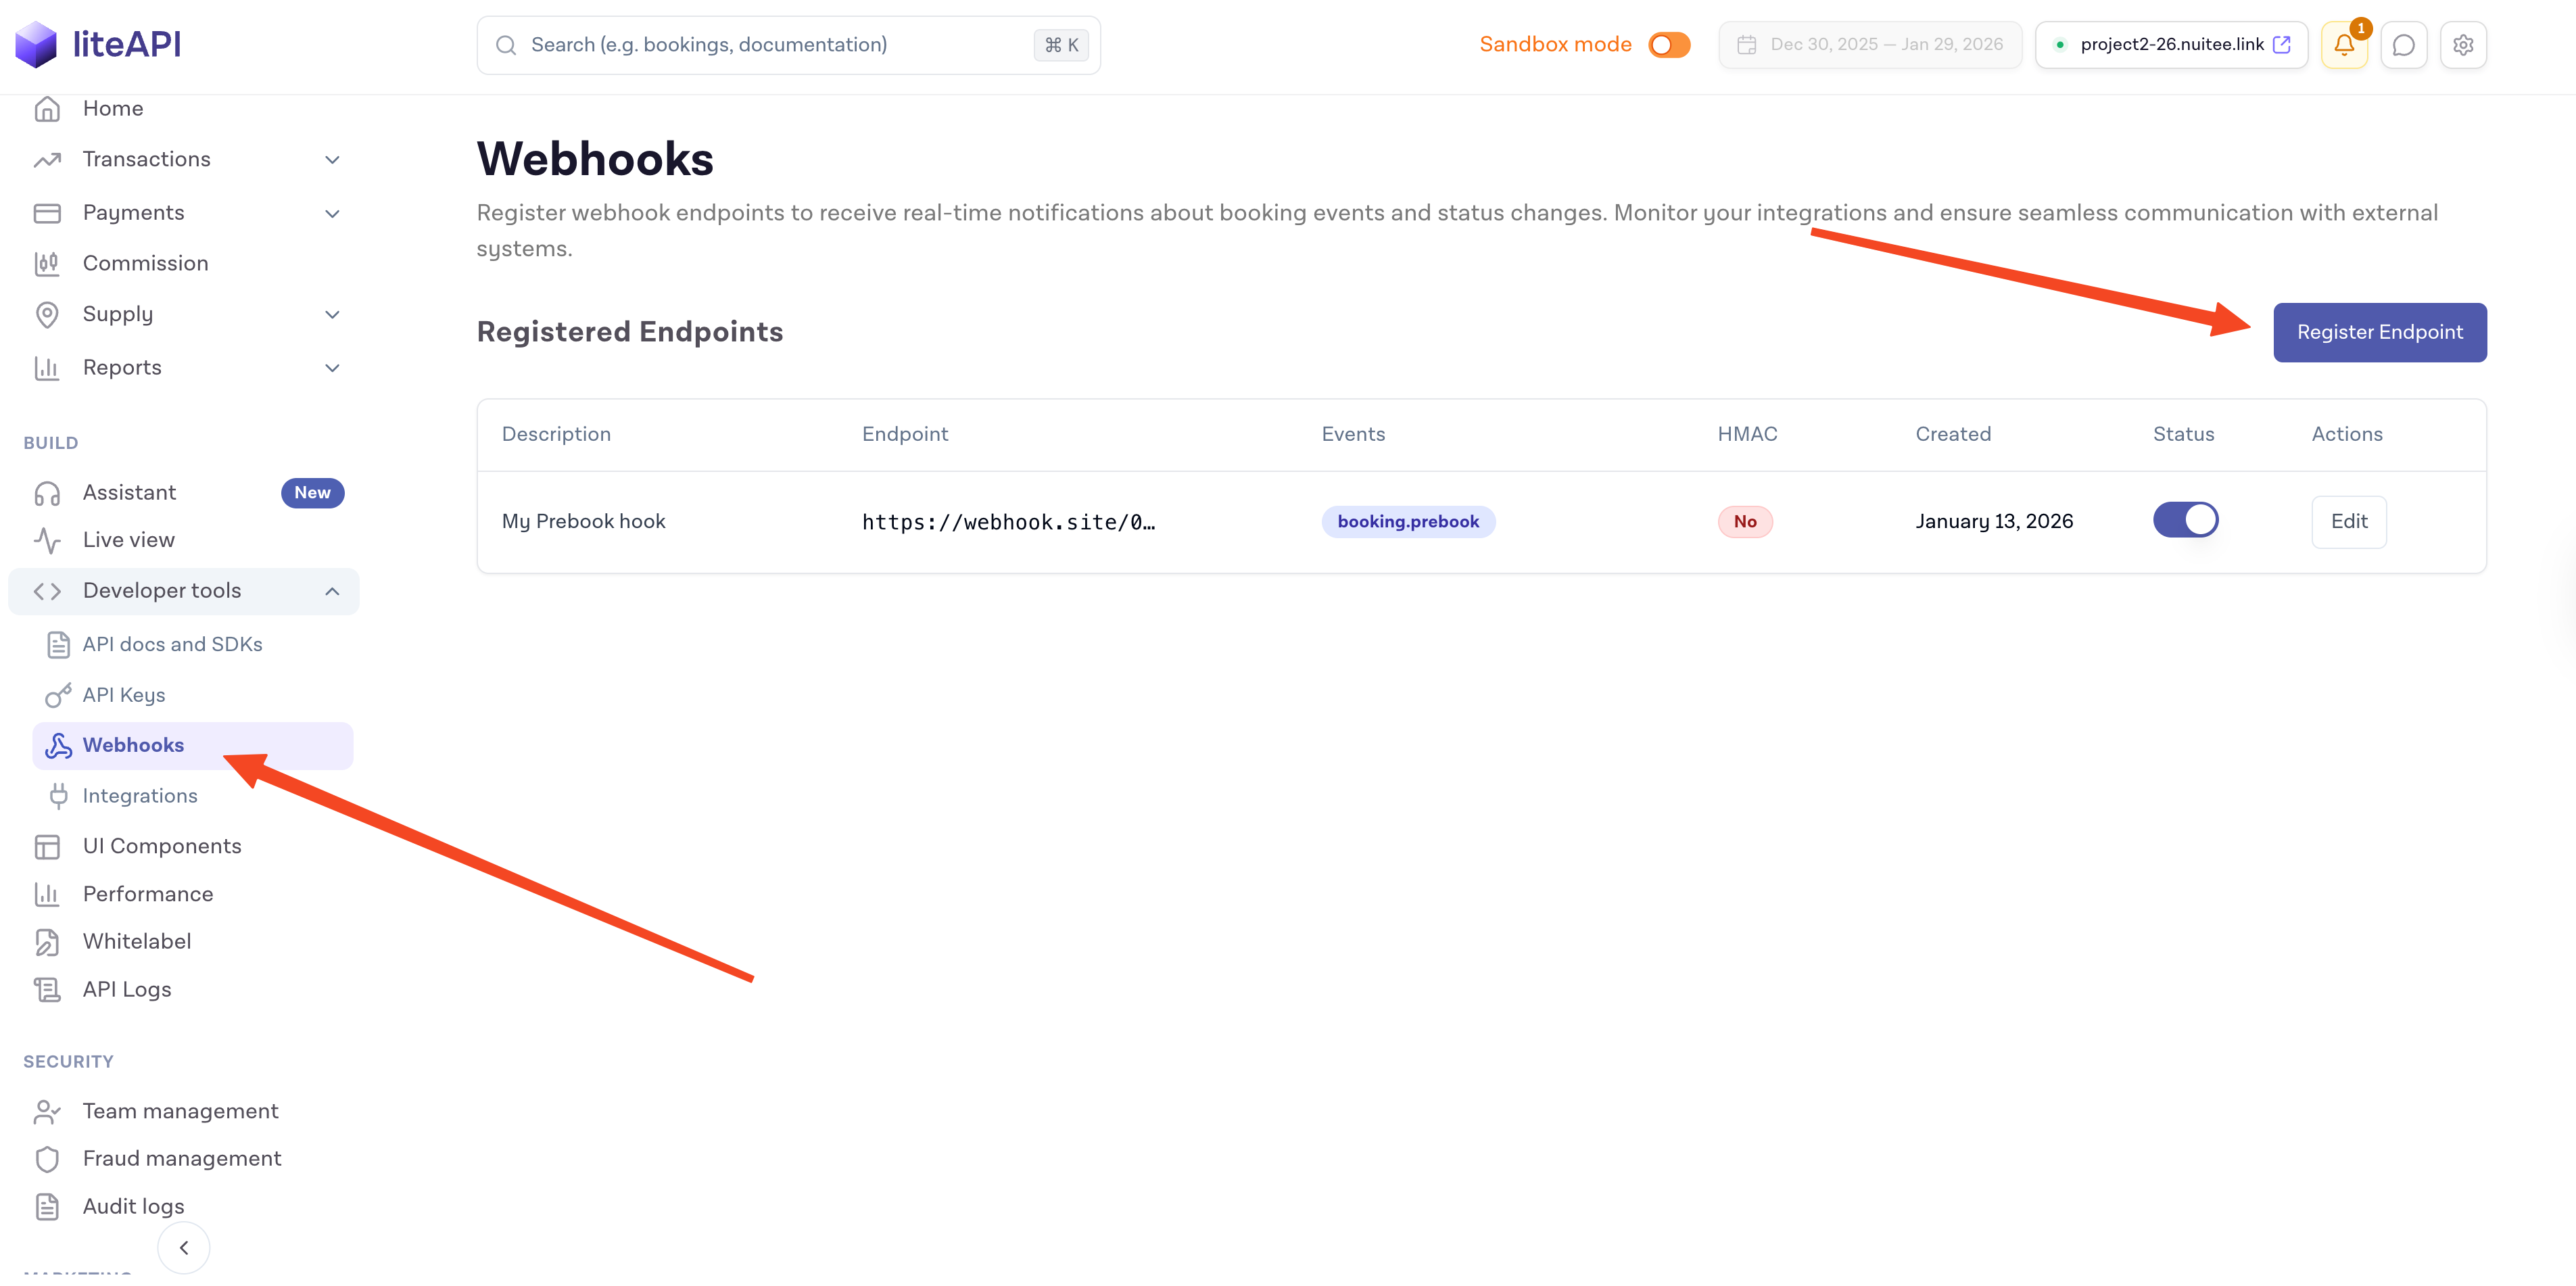Image resolution: width=2576 pixels, height=1286 pixels.
Task: Disable My Prebook hook status toggle
Action: [x=2185, y=521]
